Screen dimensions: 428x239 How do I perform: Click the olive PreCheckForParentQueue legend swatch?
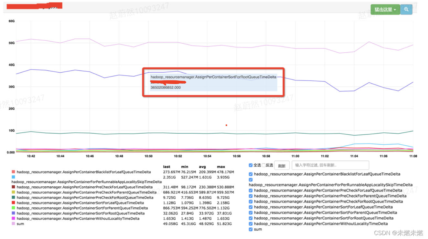point(13,192)
